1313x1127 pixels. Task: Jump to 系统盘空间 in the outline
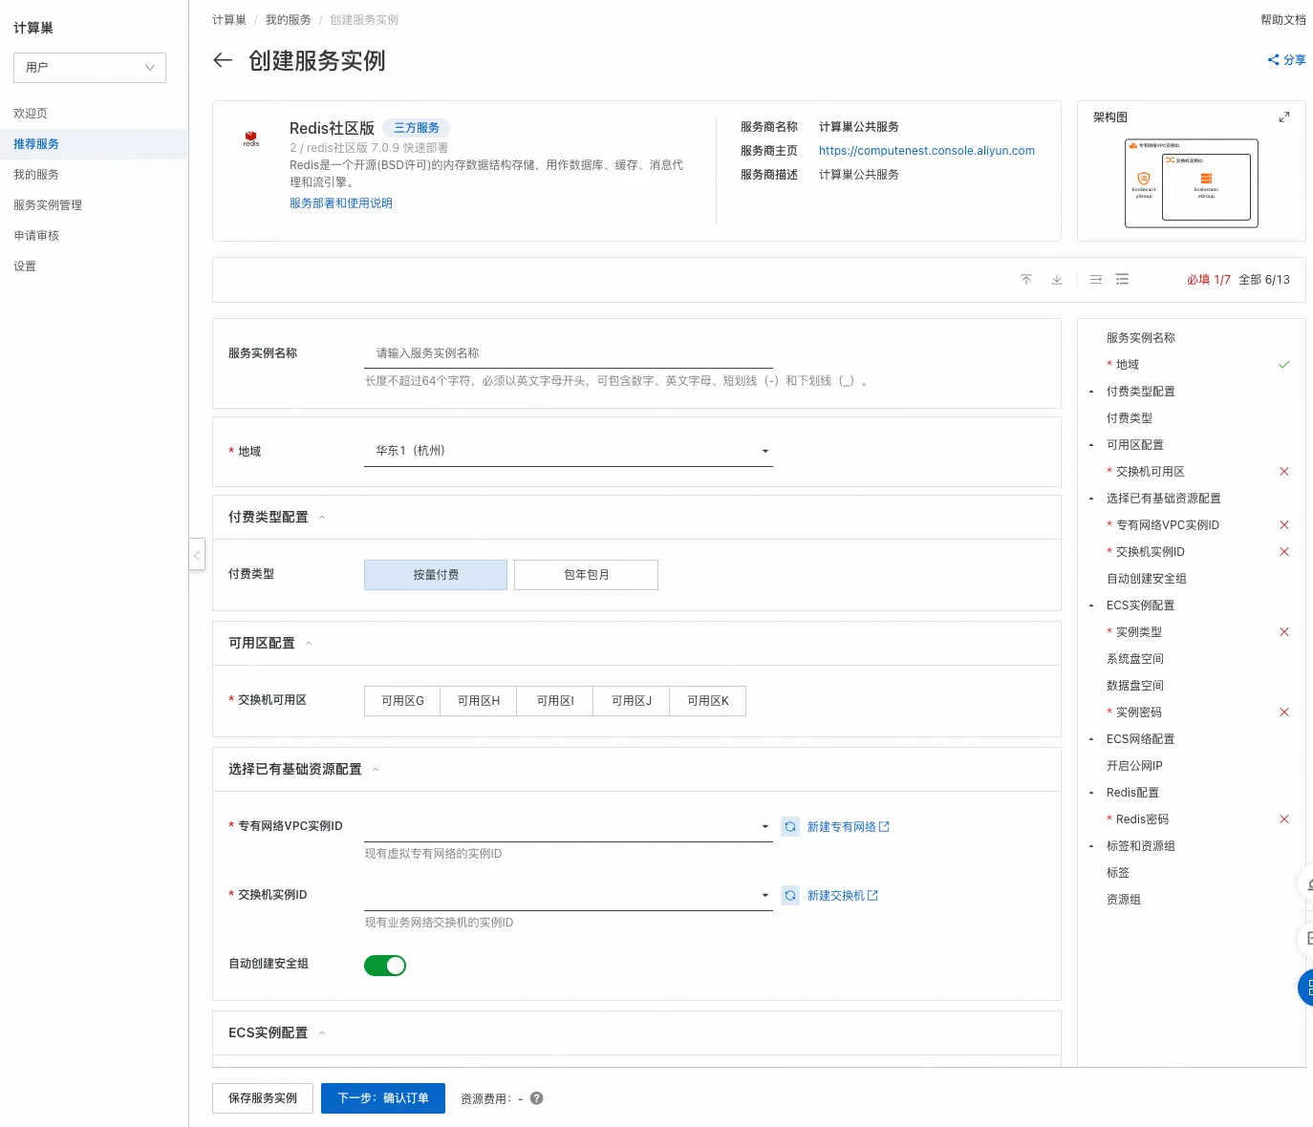(x=1135, y=659)
